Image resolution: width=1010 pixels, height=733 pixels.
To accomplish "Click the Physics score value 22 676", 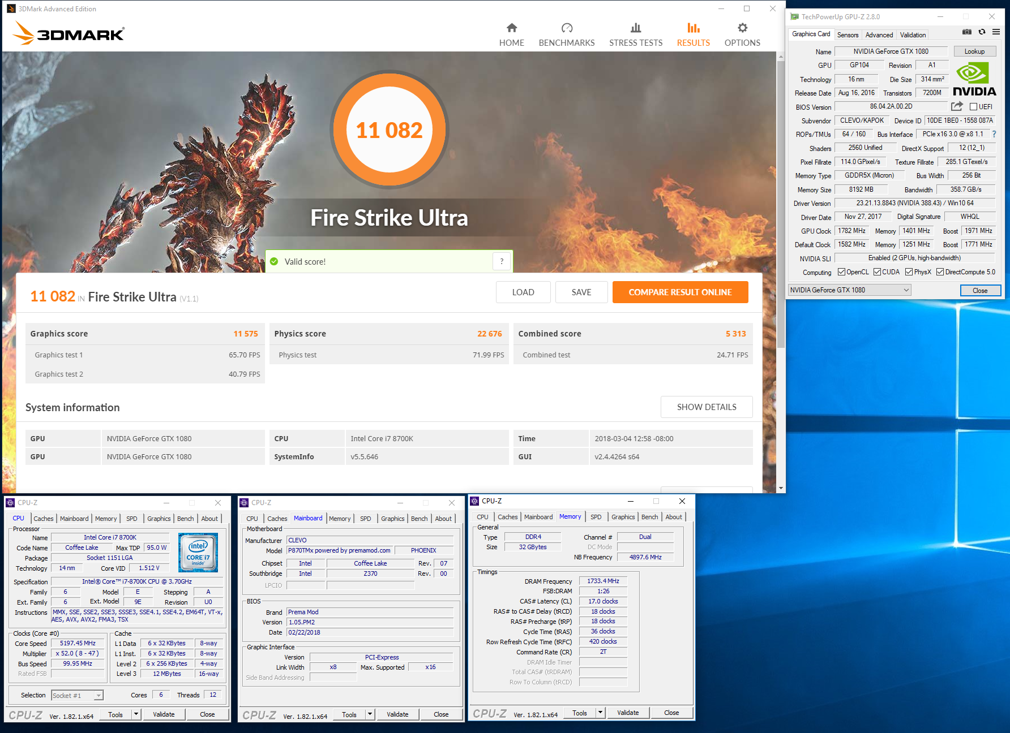I will (489, 334).
